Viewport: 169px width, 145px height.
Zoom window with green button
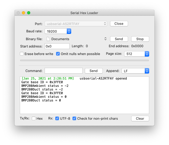tap(29, 13)
